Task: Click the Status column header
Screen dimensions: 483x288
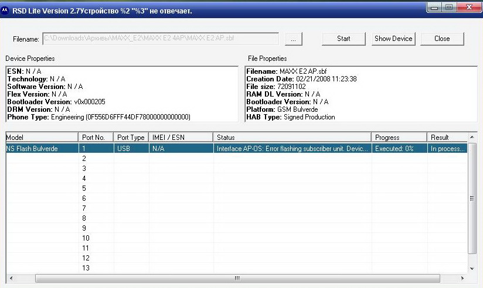Action: [x=292, y=137]
